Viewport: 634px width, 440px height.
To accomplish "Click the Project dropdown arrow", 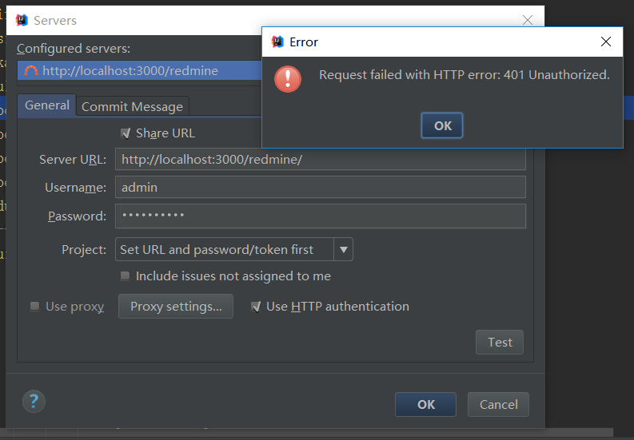I will point(343,250).
